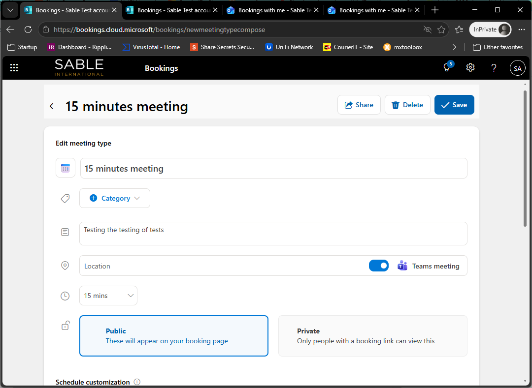Click the description lines icon
The width and height of the screenshot is (532, 388).
click(x=65, y=232)
